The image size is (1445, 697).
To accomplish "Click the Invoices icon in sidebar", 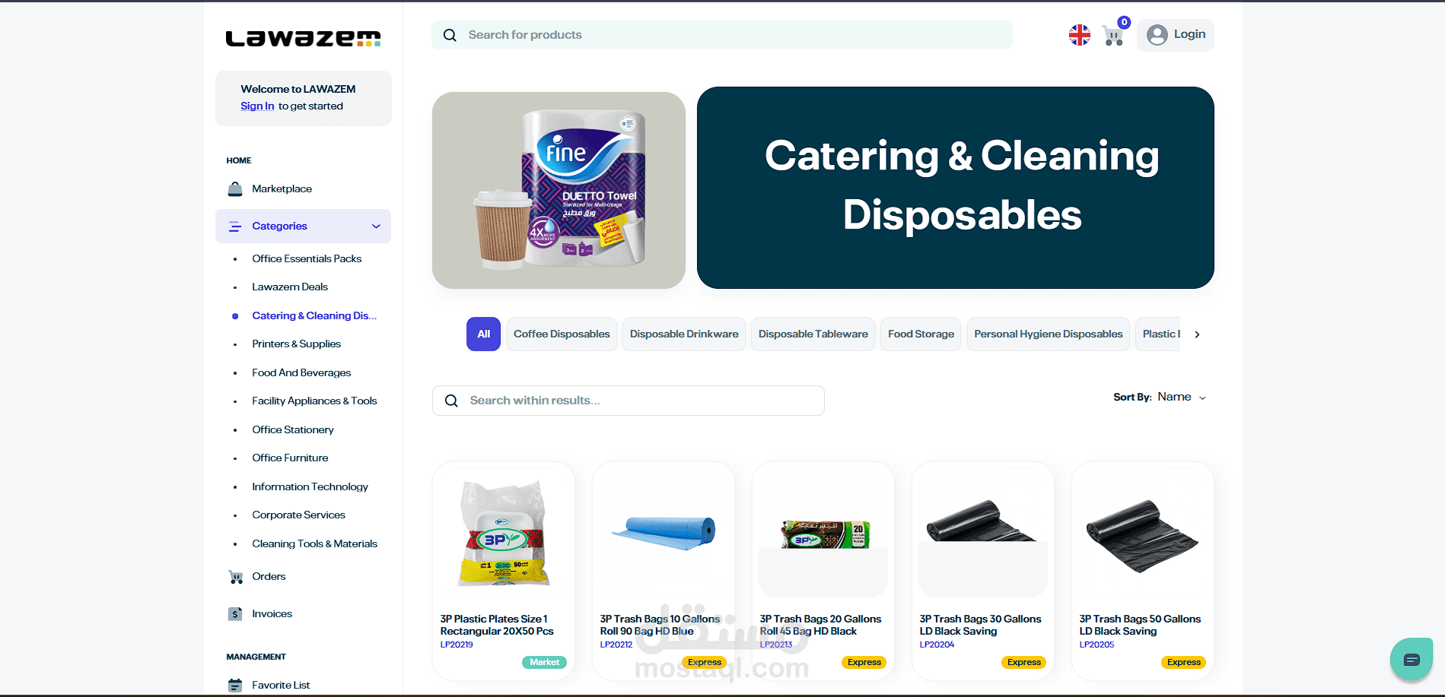I will 235,614.
